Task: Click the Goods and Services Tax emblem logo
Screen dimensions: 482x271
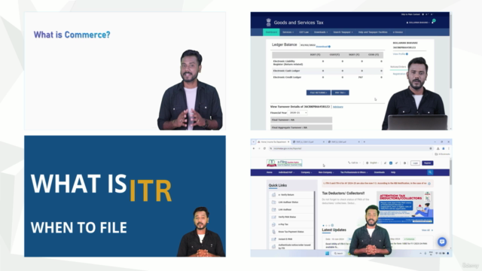Action: point(268,22)
